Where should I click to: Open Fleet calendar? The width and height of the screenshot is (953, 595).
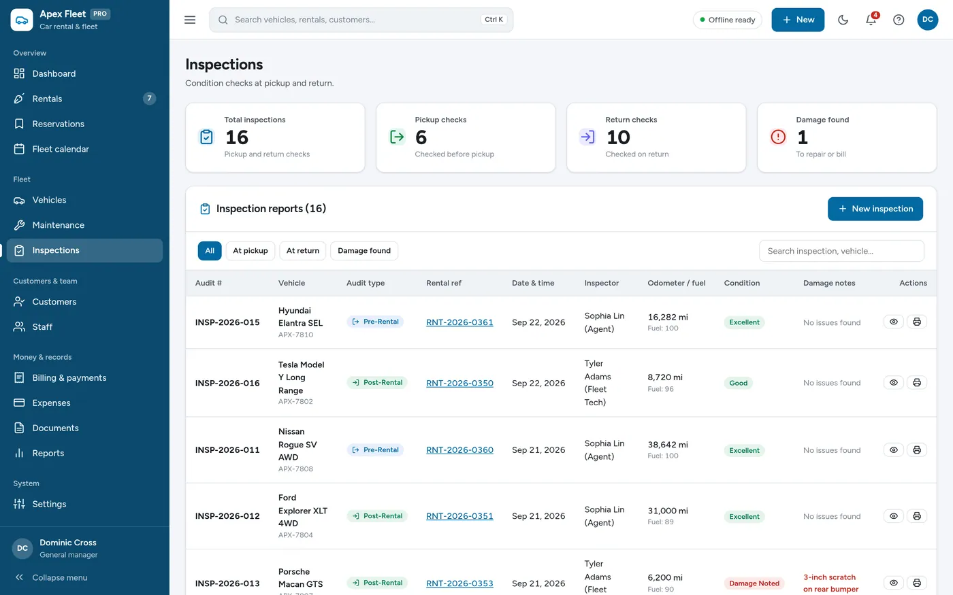(84, 149)
